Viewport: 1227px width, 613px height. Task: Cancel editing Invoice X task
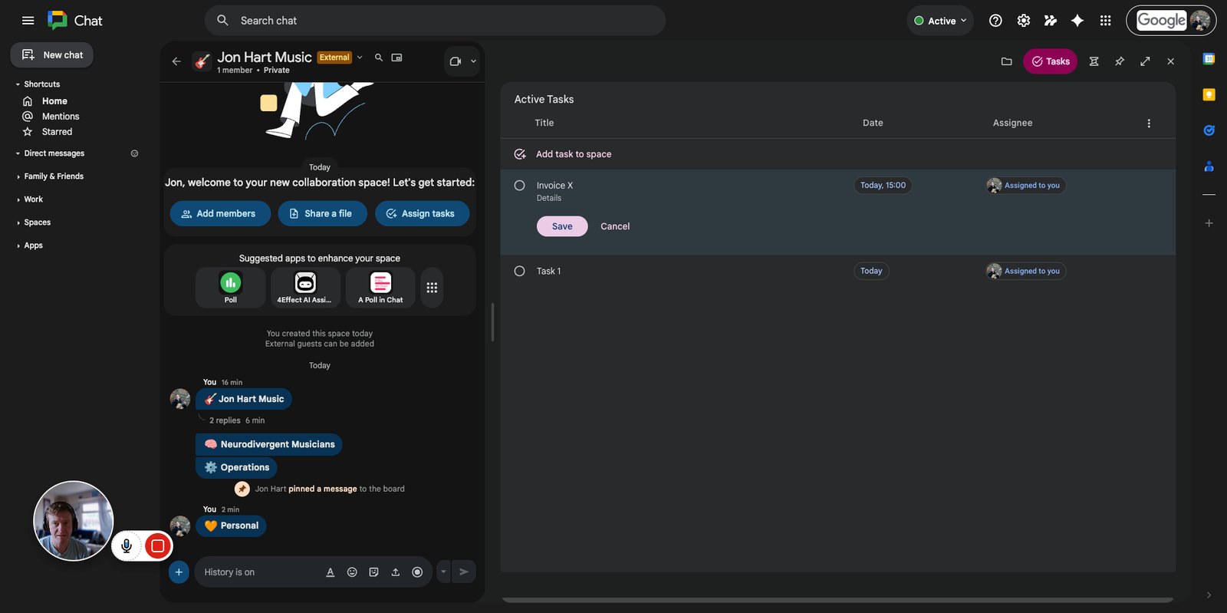(615, 226)
